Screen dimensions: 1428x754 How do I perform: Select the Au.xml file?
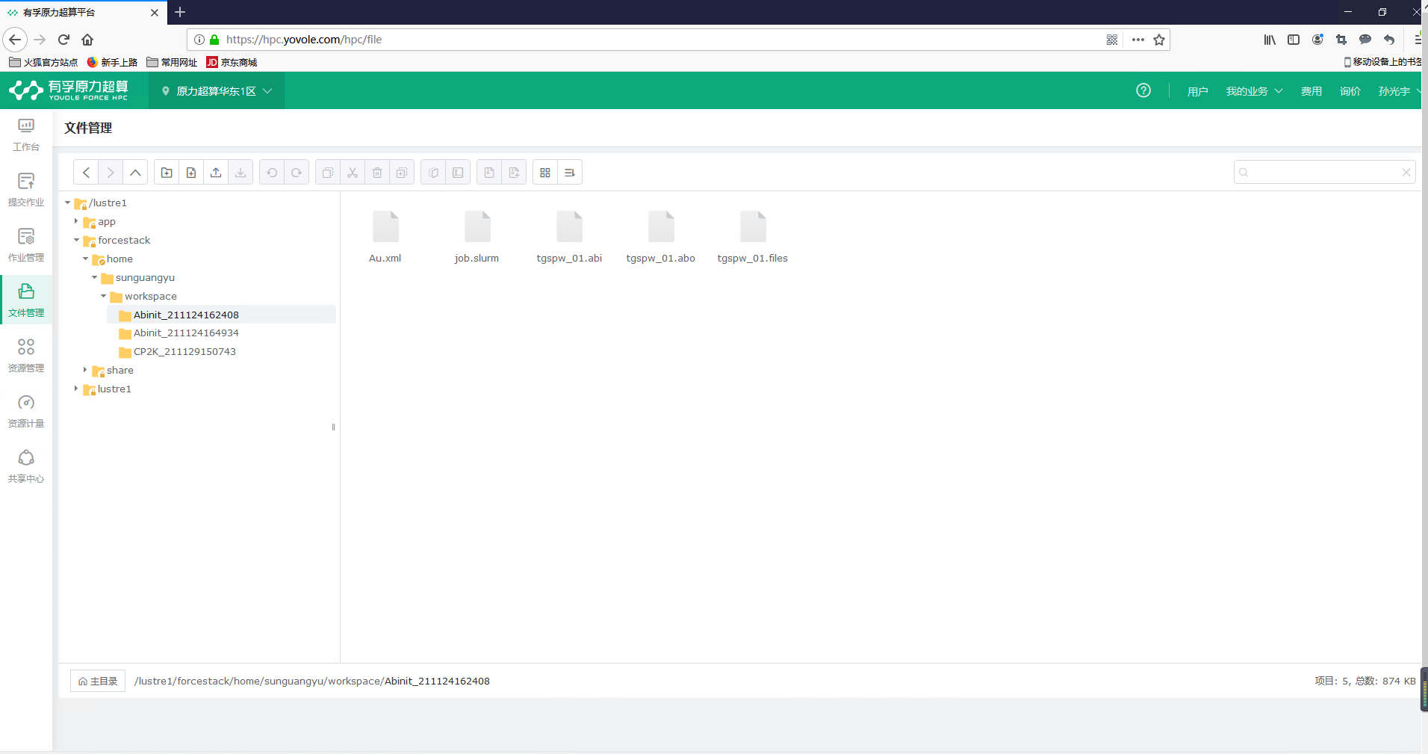tap(385, 237)
